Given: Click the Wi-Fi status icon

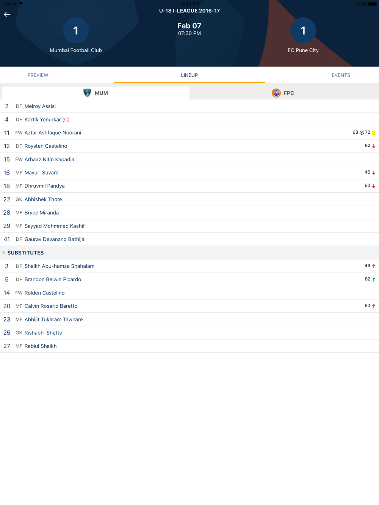Looking at the screenshot, I should (21, 4).
